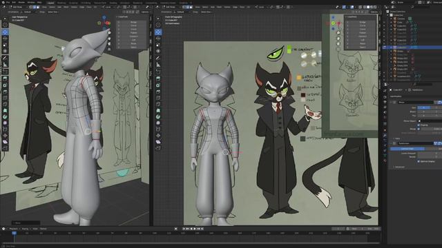Select the Rip Region tool in right viewport
The height and width of the screenshot is (248, 442).
click(158, 148)
